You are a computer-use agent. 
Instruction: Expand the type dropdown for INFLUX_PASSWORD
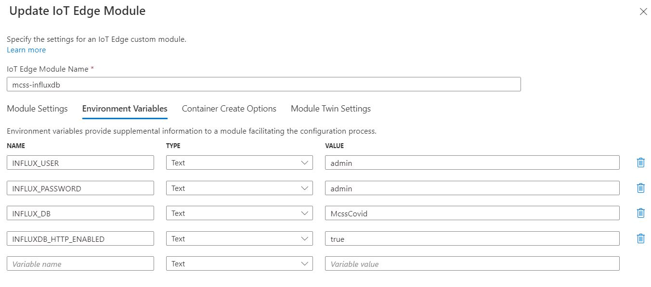[239, 188]
